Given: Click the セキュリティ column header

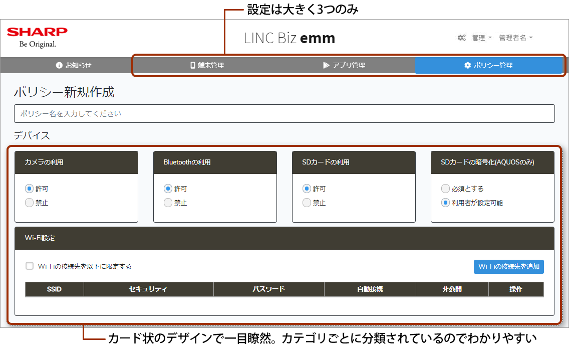Looking at the screenshot, I should pos(148,289).
